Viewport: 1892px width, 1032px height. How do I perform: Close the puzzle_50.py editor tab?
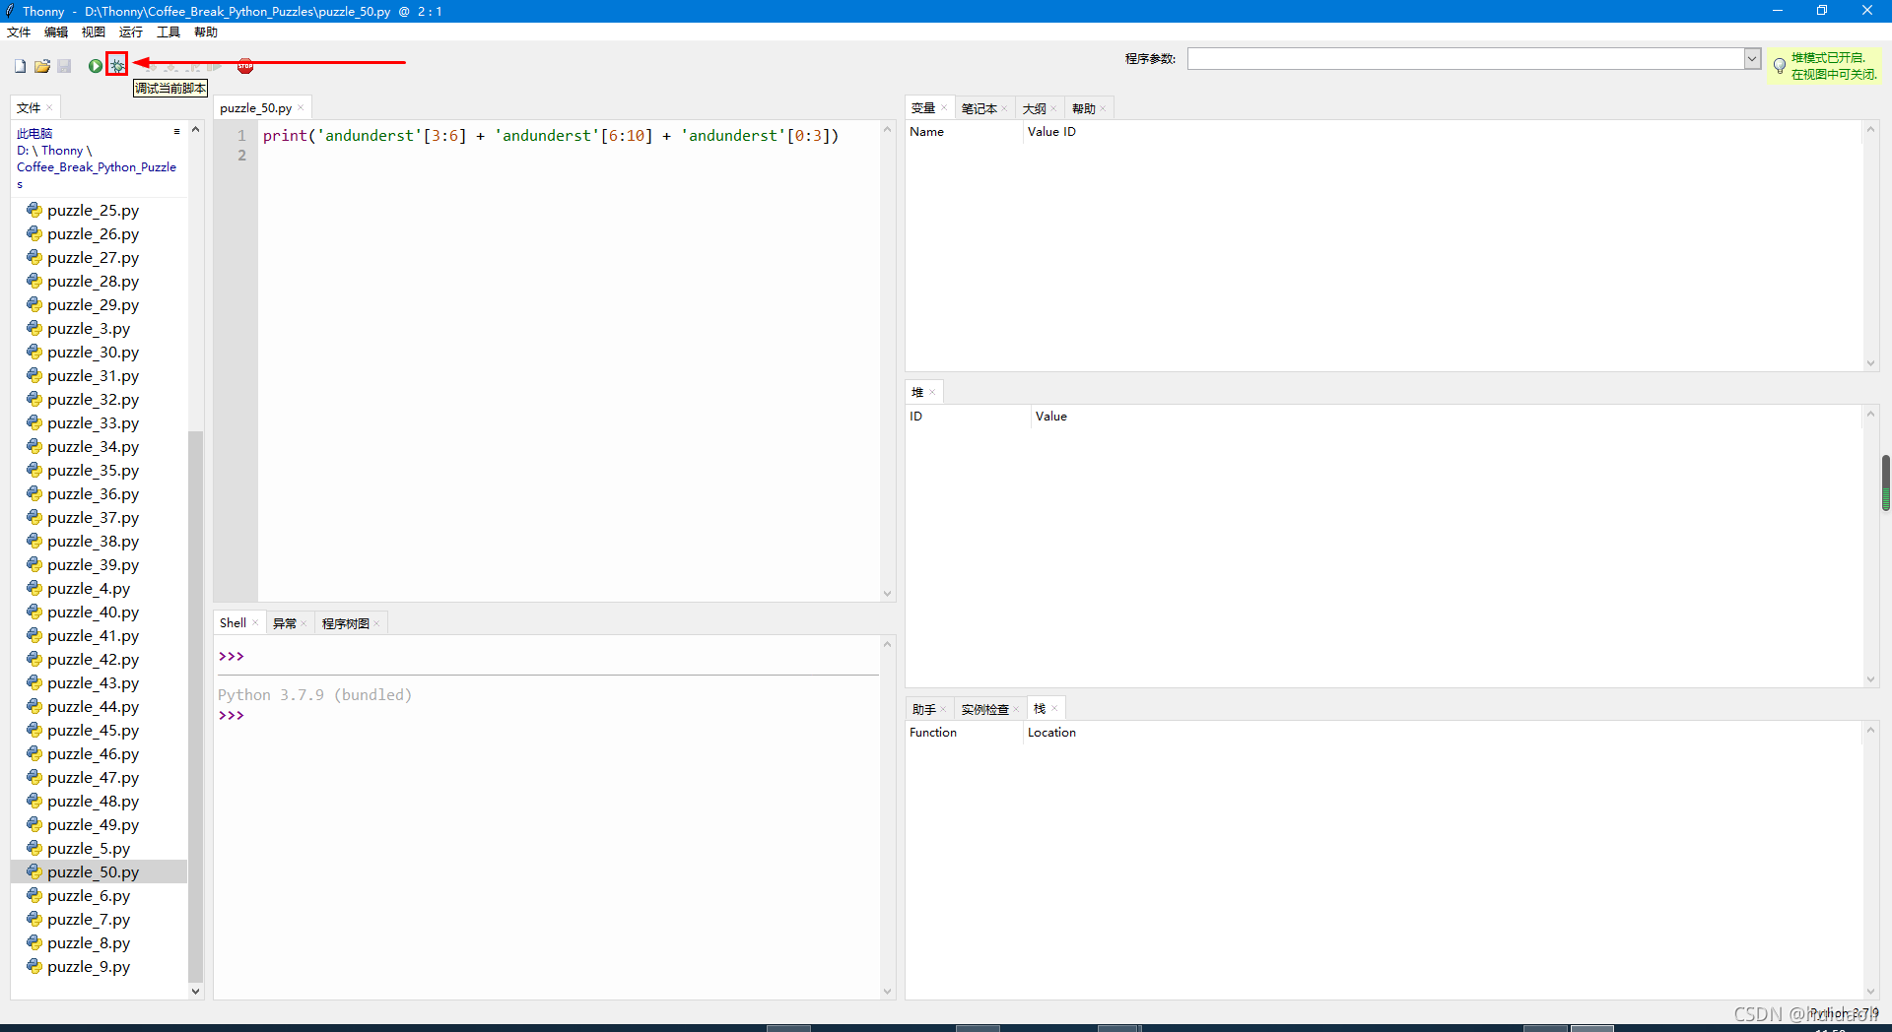click(301, 108)
